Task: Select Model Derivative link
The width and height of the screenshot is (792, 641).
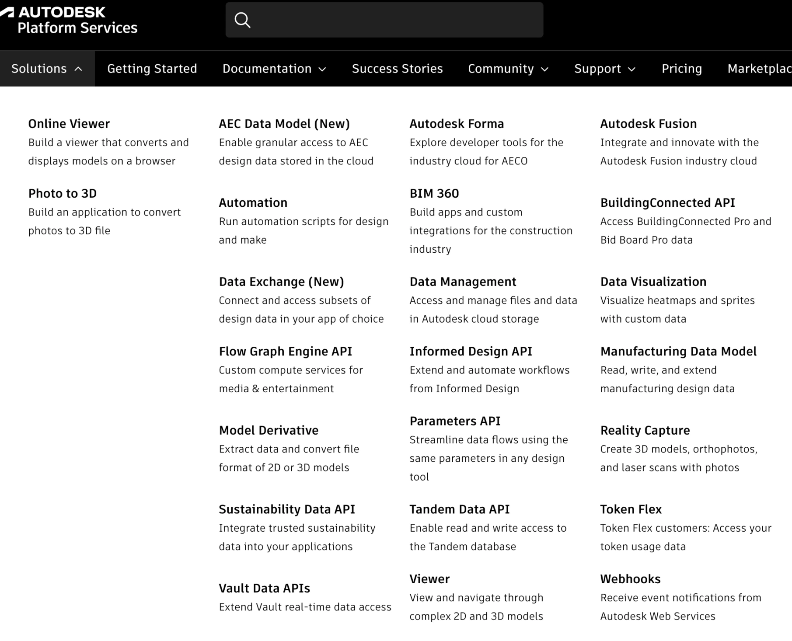Action: [x=269, y=430]
